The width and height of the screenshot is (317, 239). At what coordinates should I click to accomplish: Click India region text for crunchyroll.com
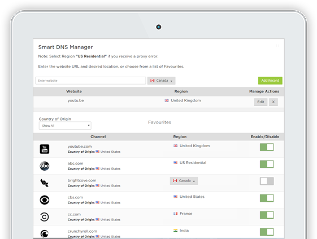click(184, 231)
